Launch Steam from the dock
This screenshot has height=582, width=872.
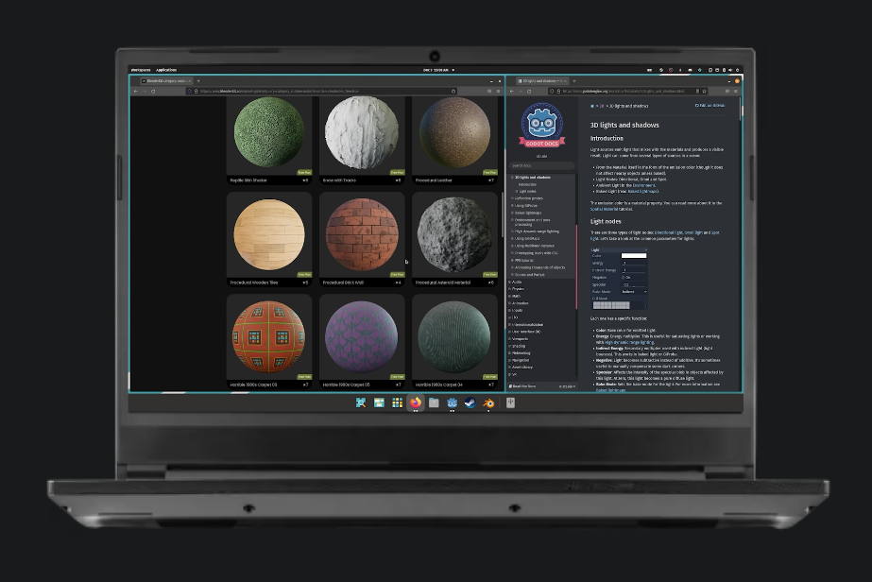[x=470, y=402]
